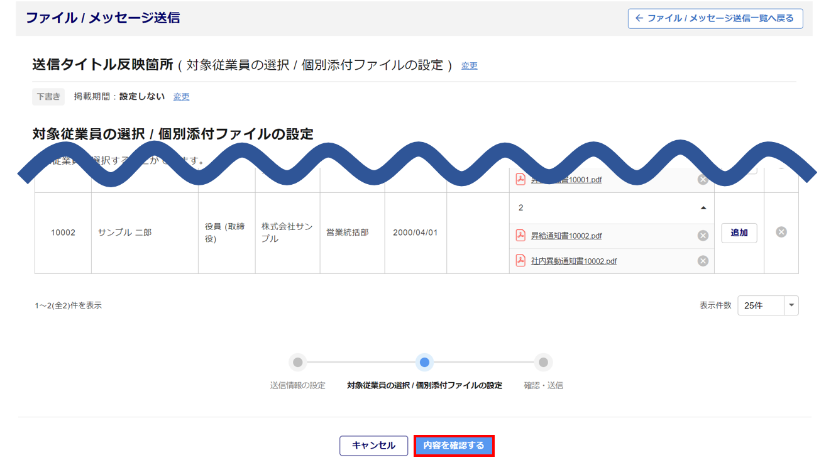
Task: Click the 確認・送信 step circle
Action: (543, 362)
